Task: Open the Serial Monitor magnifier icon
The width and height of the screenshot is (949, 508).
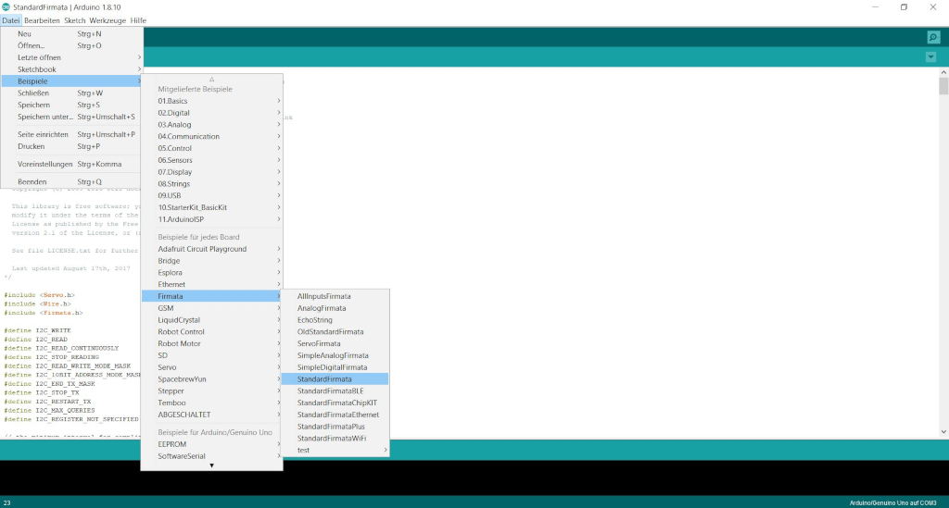Action: (932, 37)
